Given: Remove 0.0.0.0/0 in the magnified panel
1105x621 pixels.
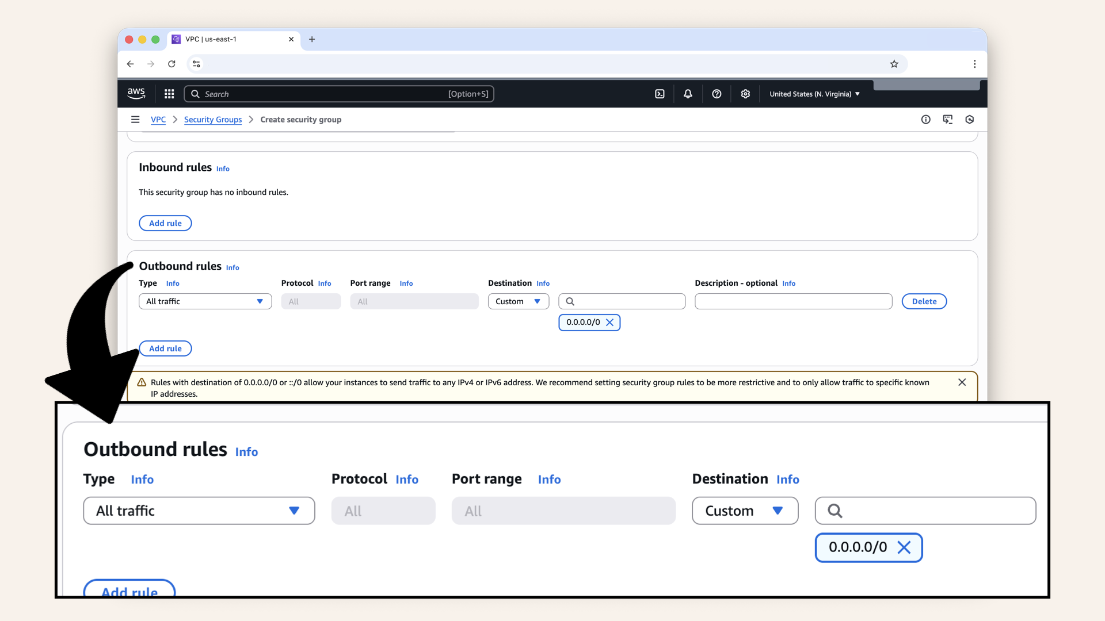Looking at the screenshot, I should pyautogui.click(x=904, y=547).
